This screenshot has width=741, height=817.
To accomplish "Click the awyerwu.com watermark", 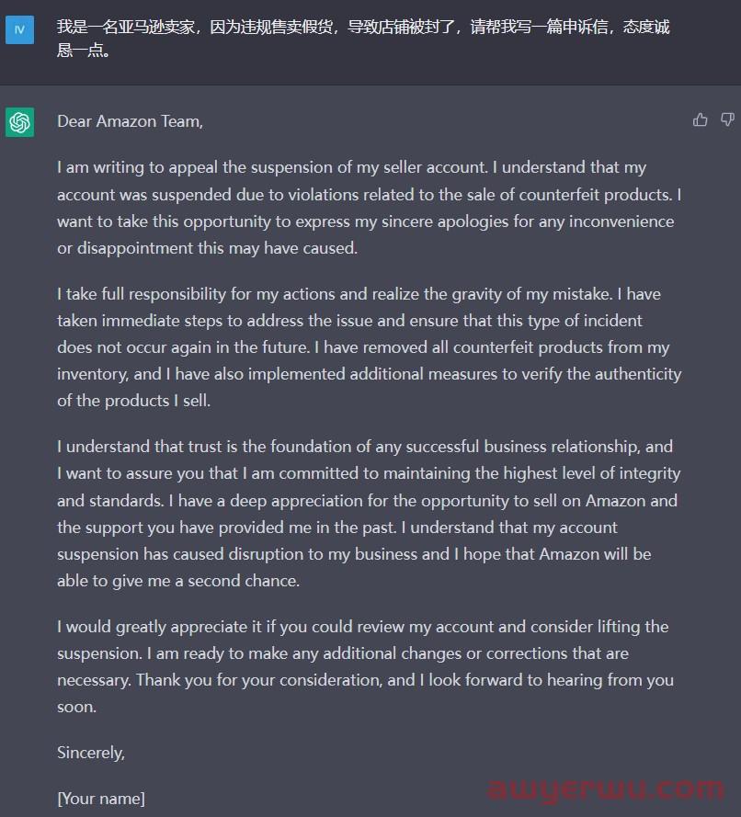I will click(606, 789).
